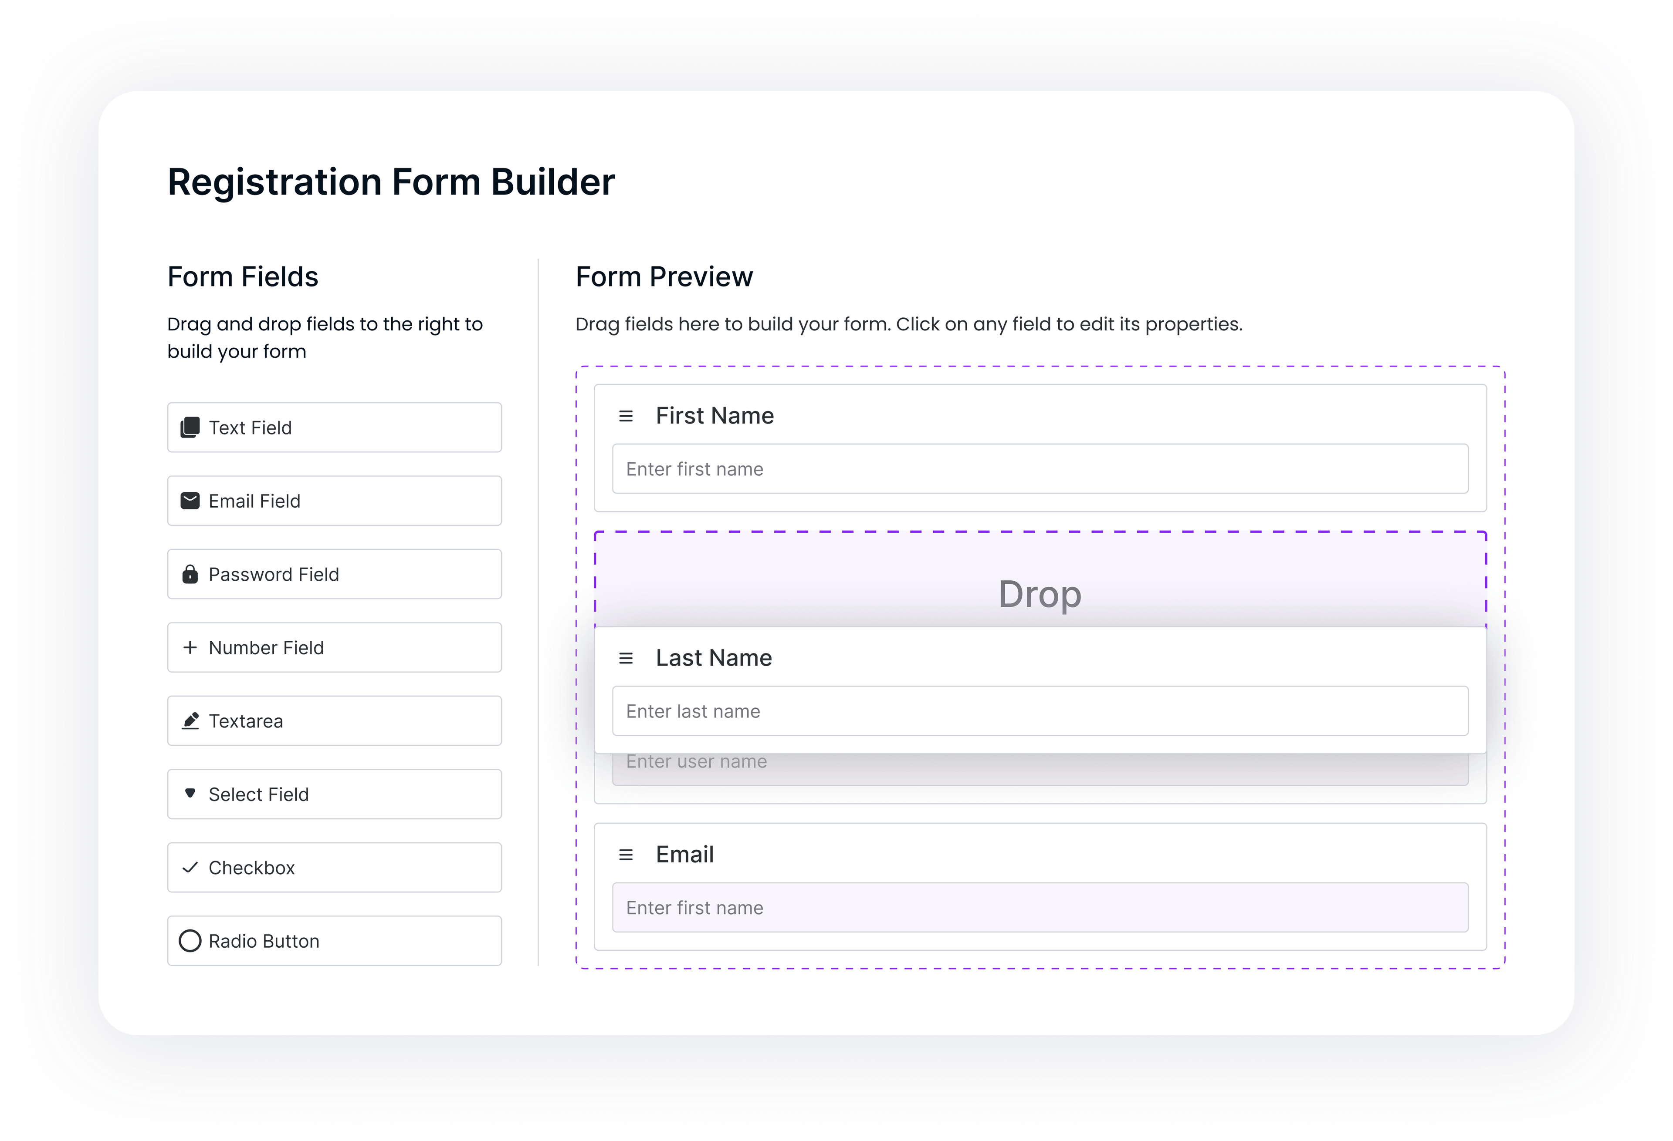Click the Drop placeholder zone

pyautogui.click(x=1040, y=594)
